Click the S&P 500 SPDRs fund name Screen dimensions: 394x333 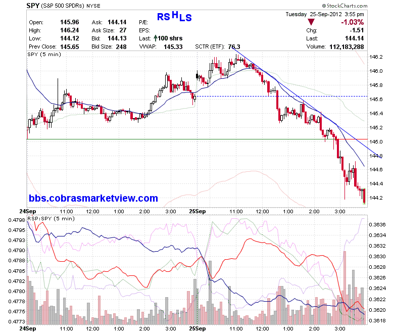(x=63, y=6)
